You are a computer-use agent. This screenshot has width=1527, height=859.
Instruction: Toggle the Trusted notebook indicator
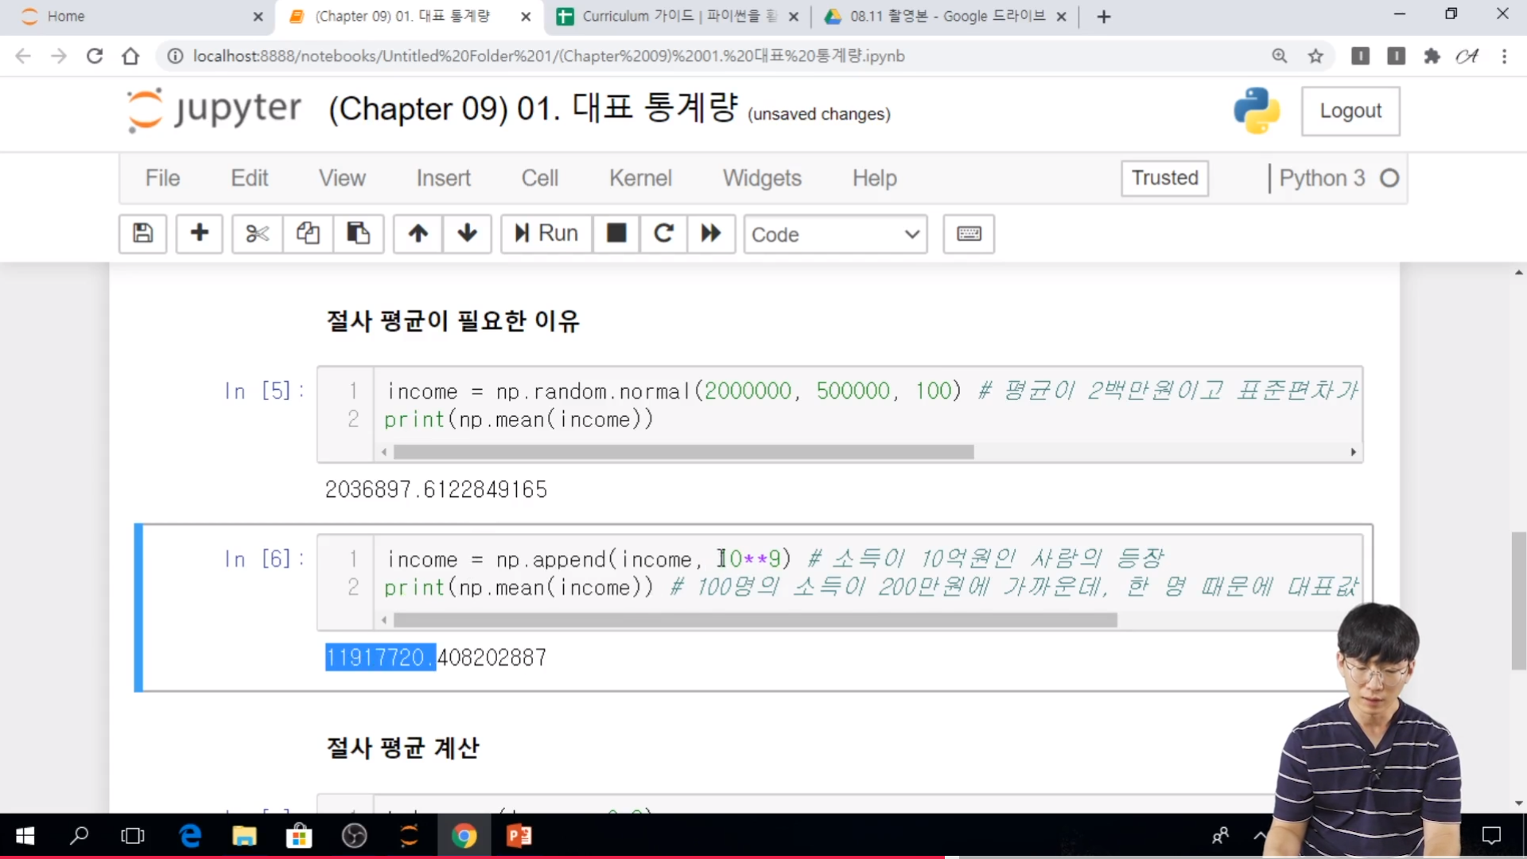click(x=1164, y=178)
